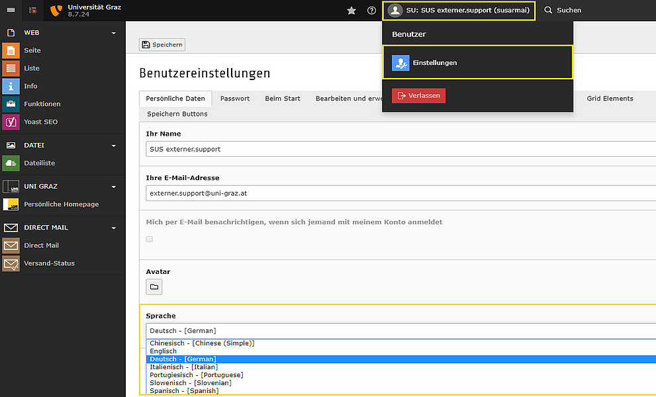Collapse the DIRECT MAIL module group
This screenshot has width=656, height=397.
(x=114, y=228)
